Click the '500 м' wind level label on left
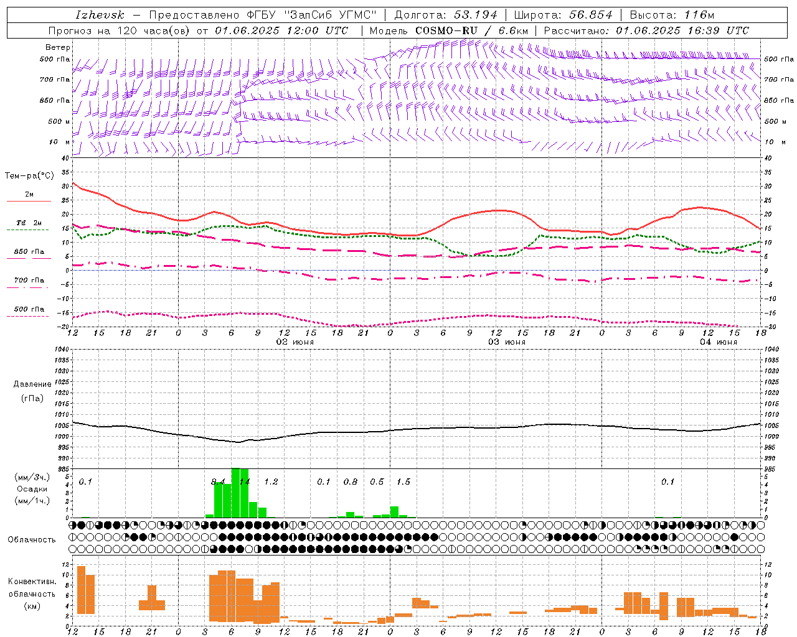The width and height of the screenshot is (797, 637). tap(59, 121)
